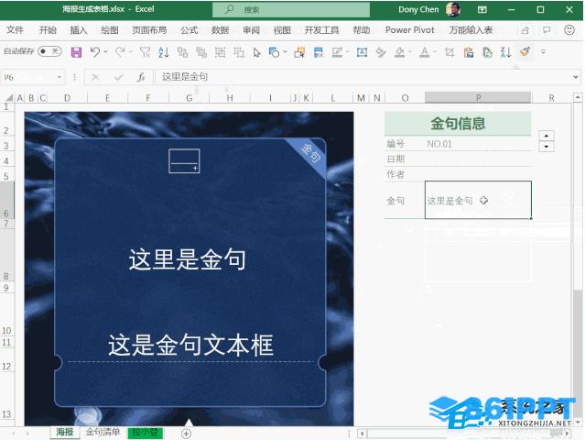Open the 万能输入表 ribbon tab
Screen dimensions: 585x440
click(471, 30)
